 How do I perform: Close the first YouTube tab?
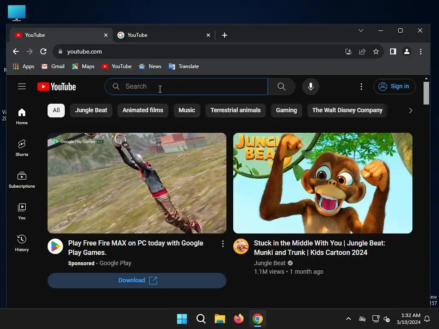[x=106, y=35]
